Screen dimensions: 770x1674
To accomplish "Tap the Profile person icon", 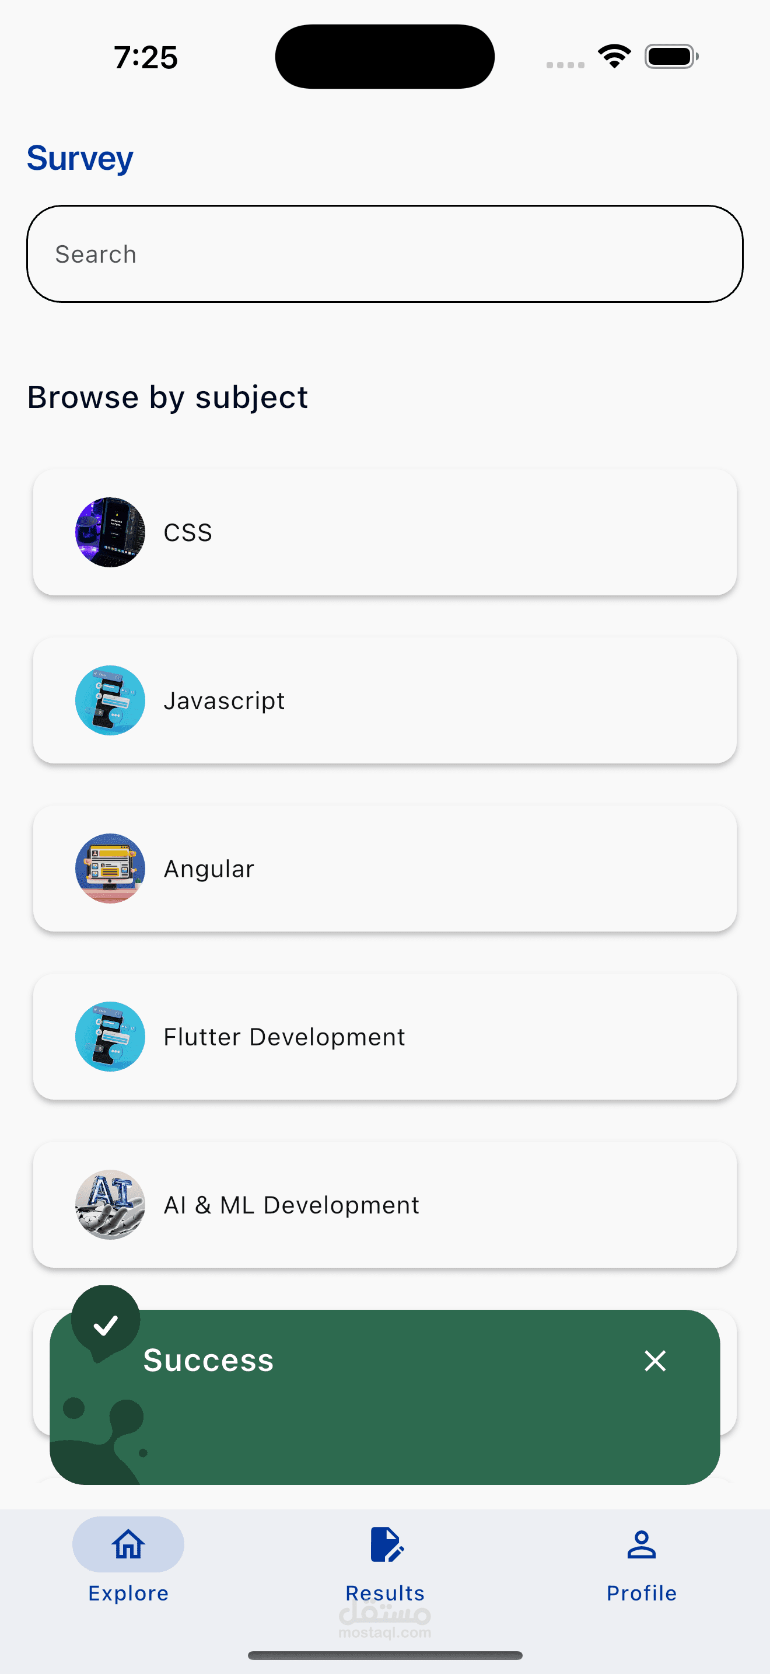I will pos(642,1544).
